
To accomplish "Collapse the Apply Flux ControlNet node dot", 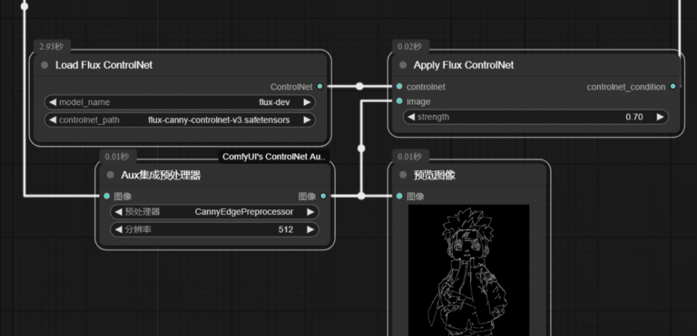I will 403,65.
